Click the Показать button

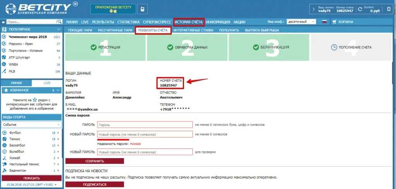point(32,178)
